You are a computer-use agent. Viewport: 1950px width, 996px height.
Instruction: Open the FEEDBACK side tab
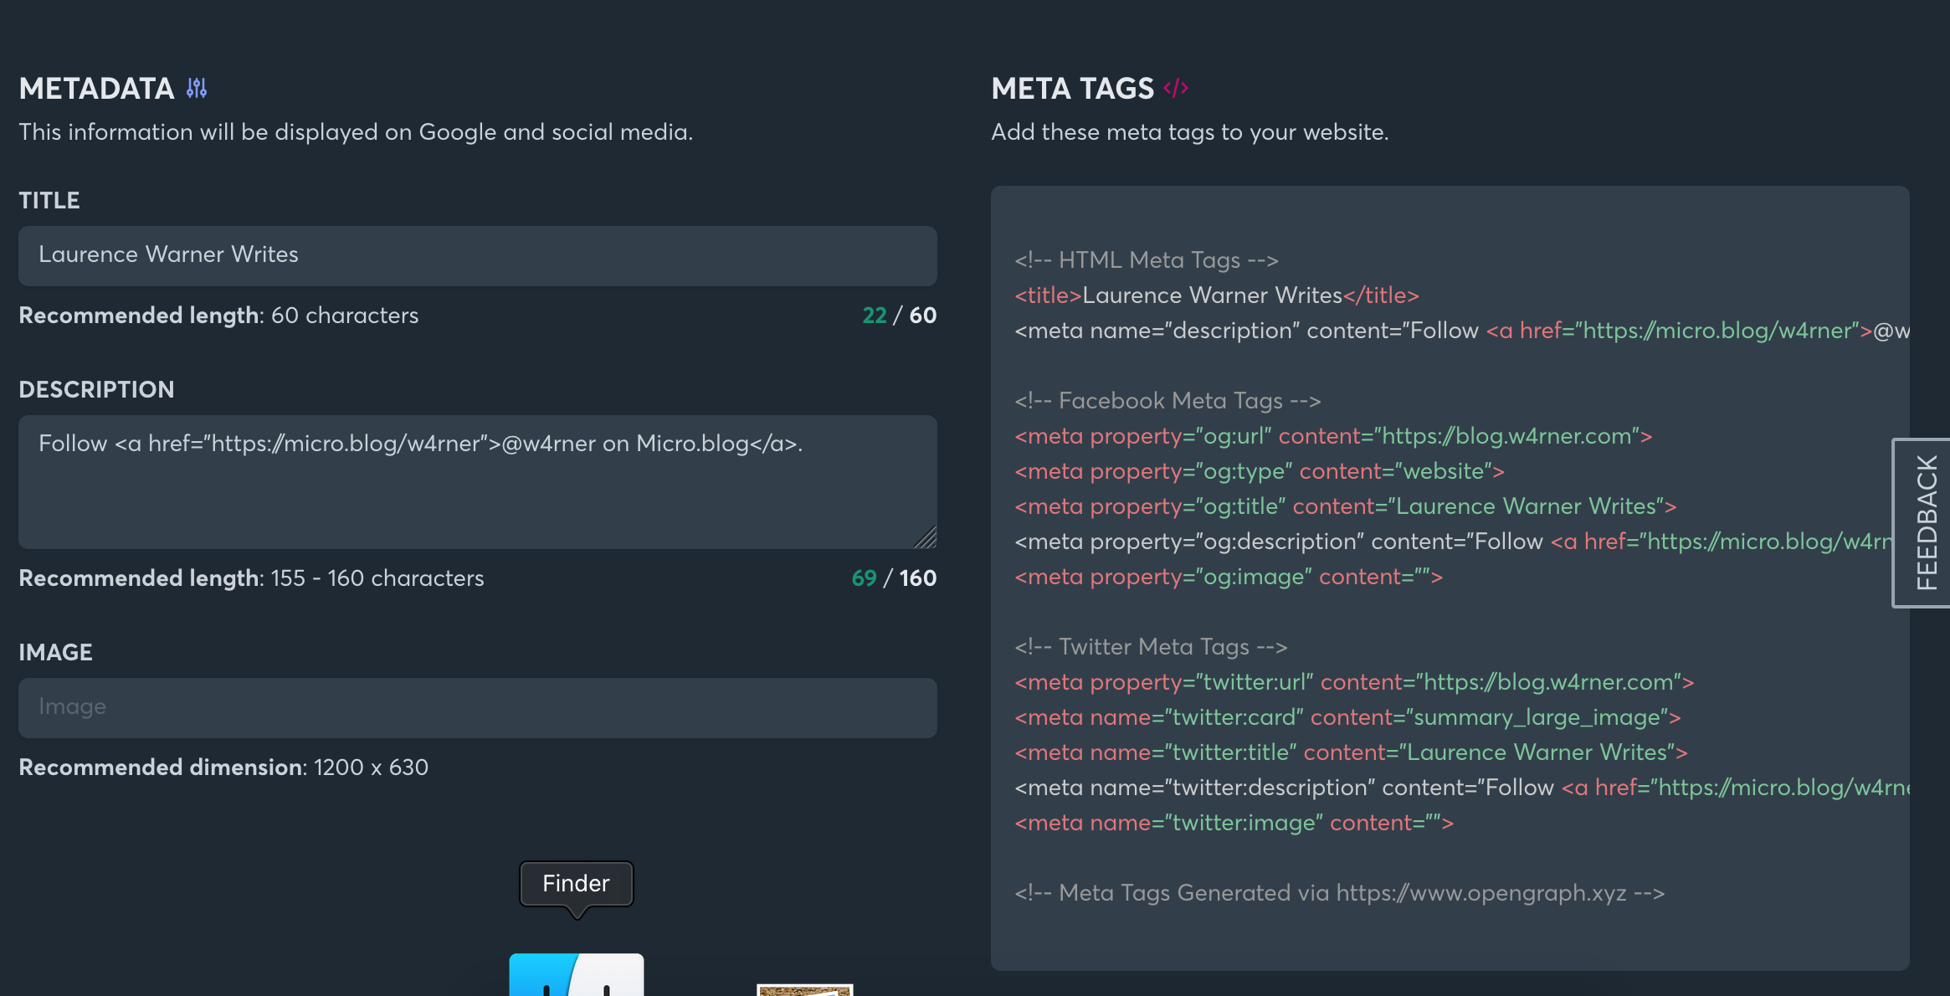1925,523
